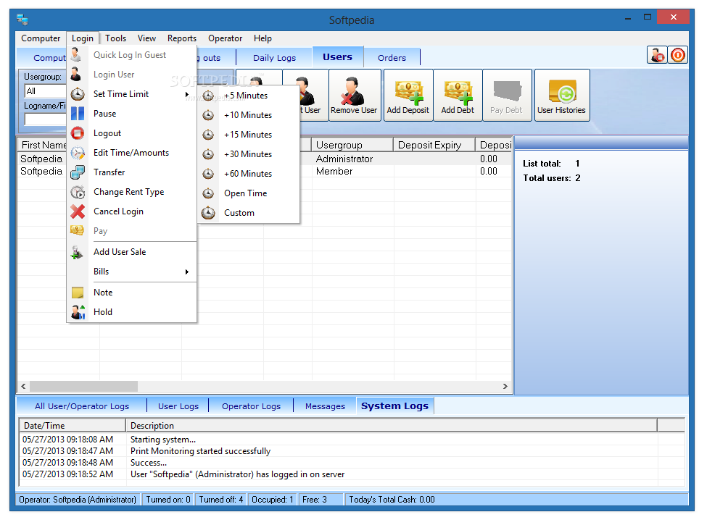This screenshot has width=707, height=525.
Task: Click the Set Time Limit clock icon
Action: tap(78, 94)
